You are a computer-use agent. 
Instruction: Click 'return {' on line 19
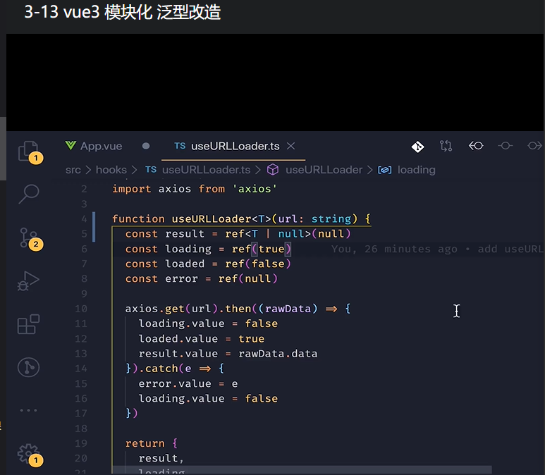point(152,443)
